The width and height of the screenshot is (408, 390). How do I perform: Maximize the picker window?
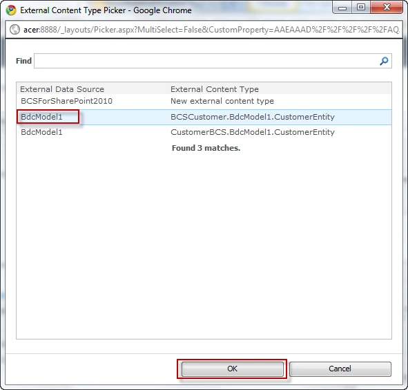click(361, 8)
